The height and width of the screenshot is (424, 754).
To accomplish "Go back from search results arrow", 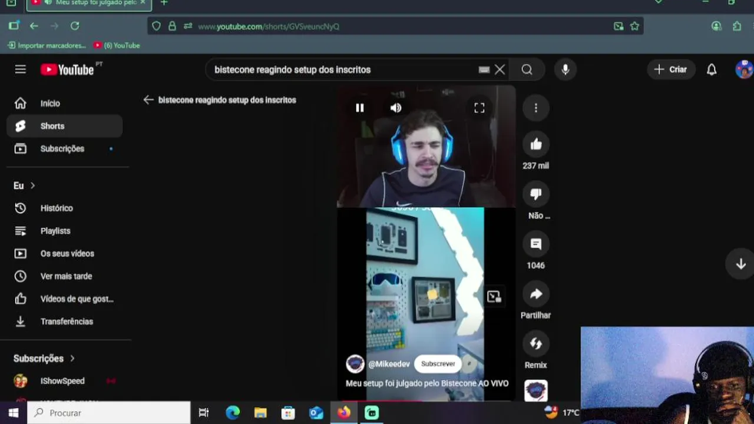I will (148, 100).
